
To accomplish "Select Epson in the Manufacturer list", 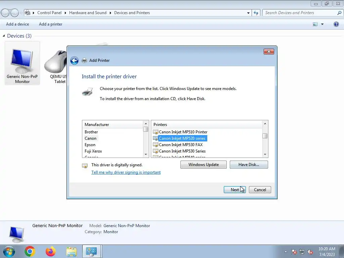I will pyautogui.click(x=90, y=145).
